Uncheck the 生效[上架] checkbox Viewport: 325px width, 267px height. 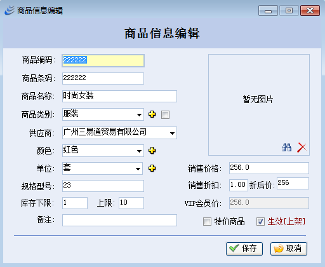point(260,222)
